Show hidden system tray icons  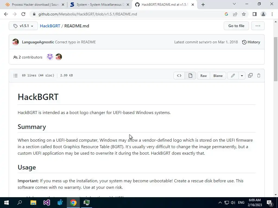(220, 203)
